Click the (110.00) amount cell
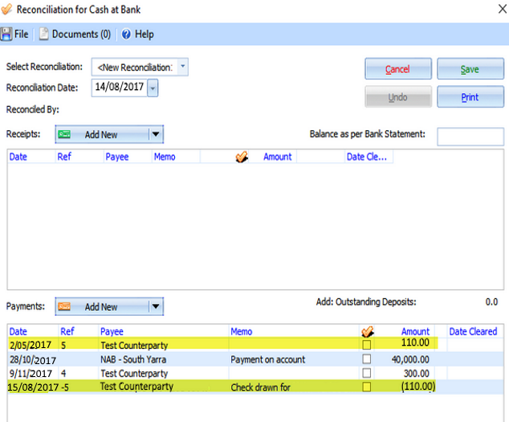 [x=418, y=387]
